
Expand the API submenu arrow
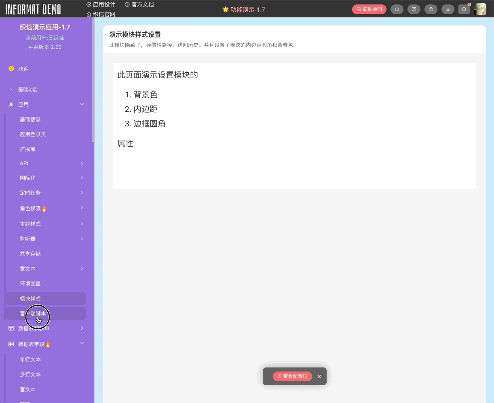(x=82, y=164)
